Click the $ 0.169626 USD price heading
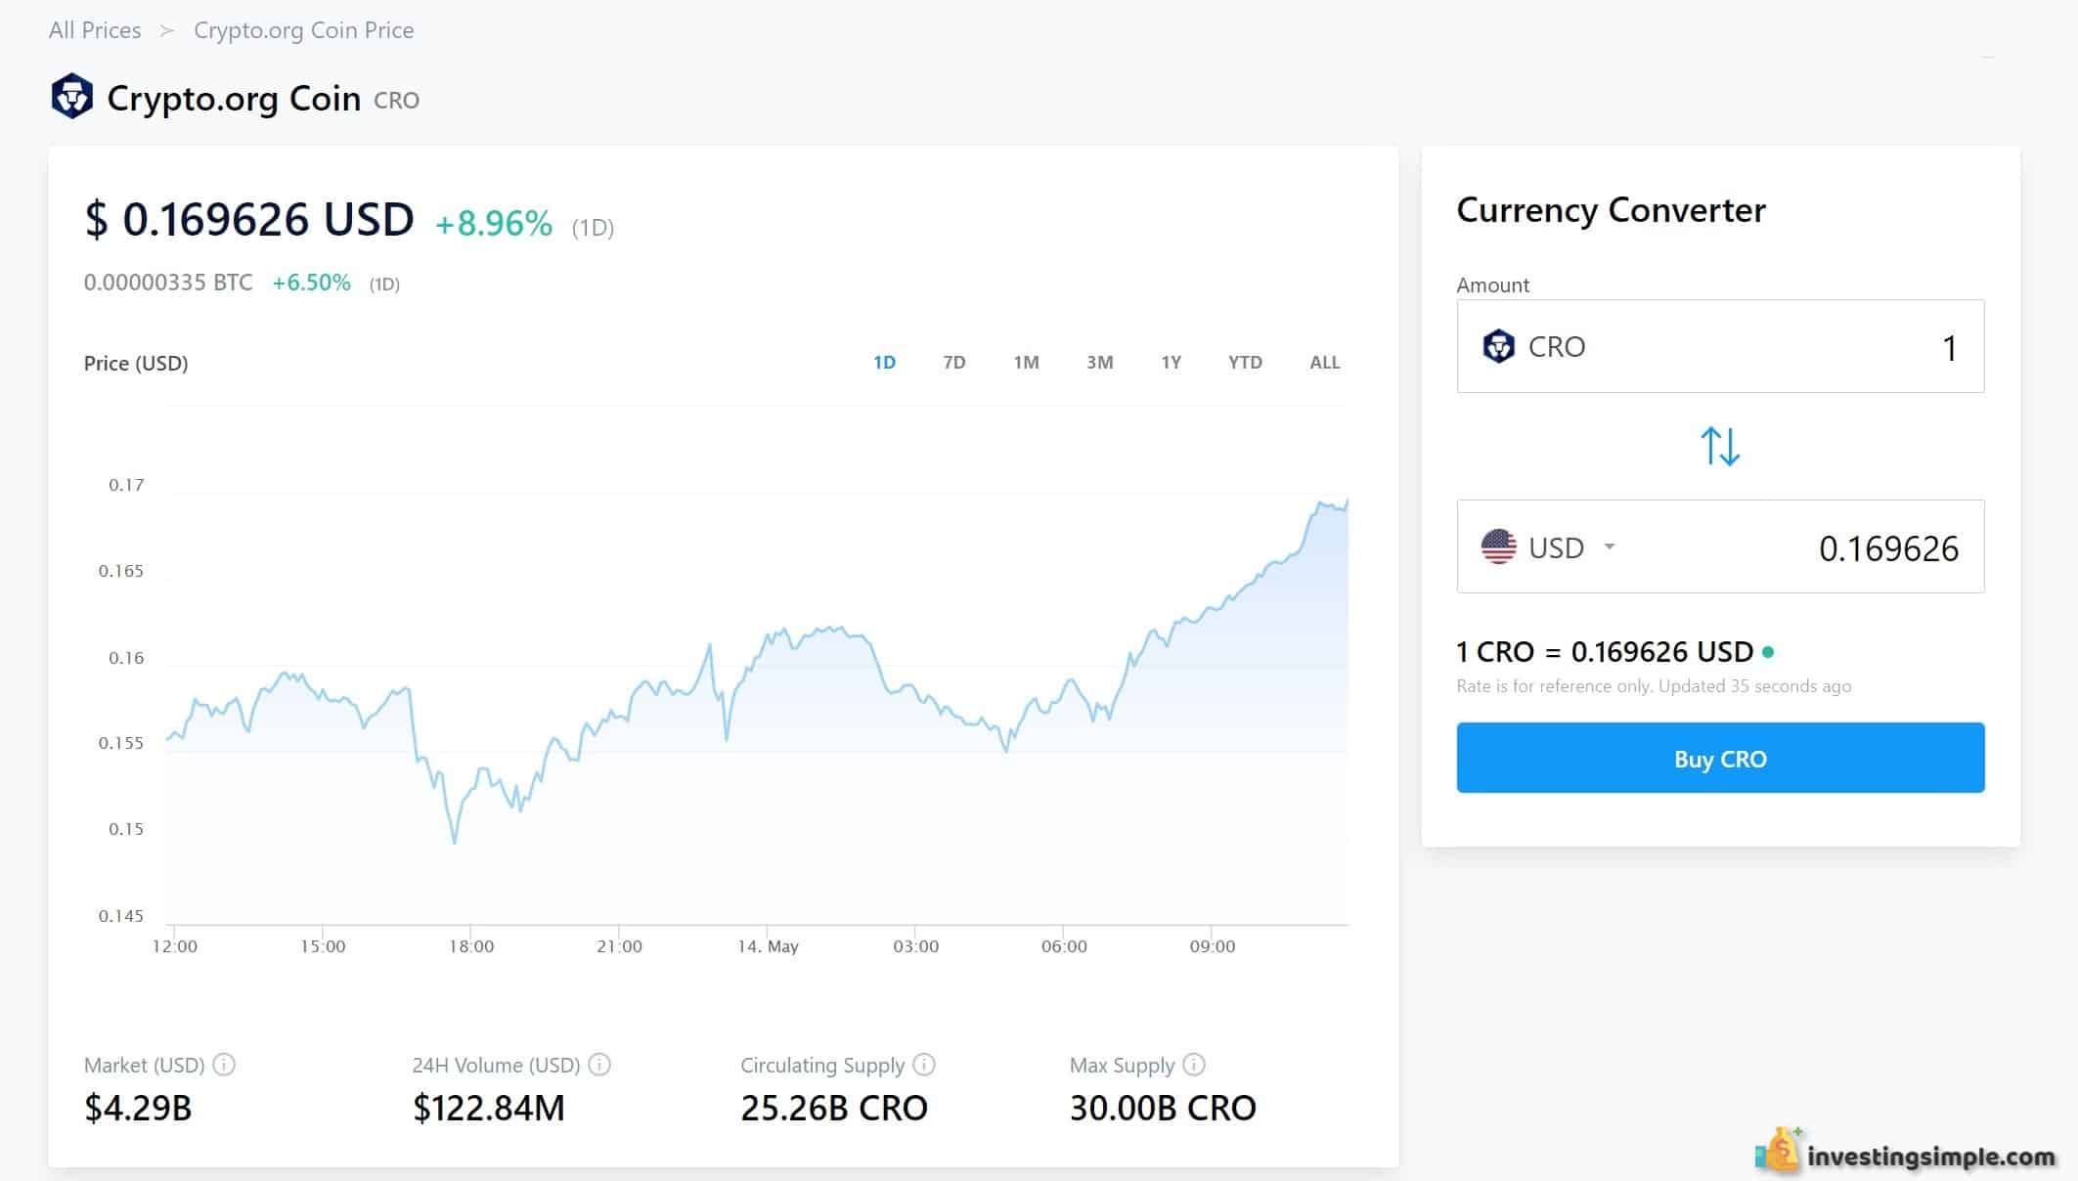 tap(249, 219)
